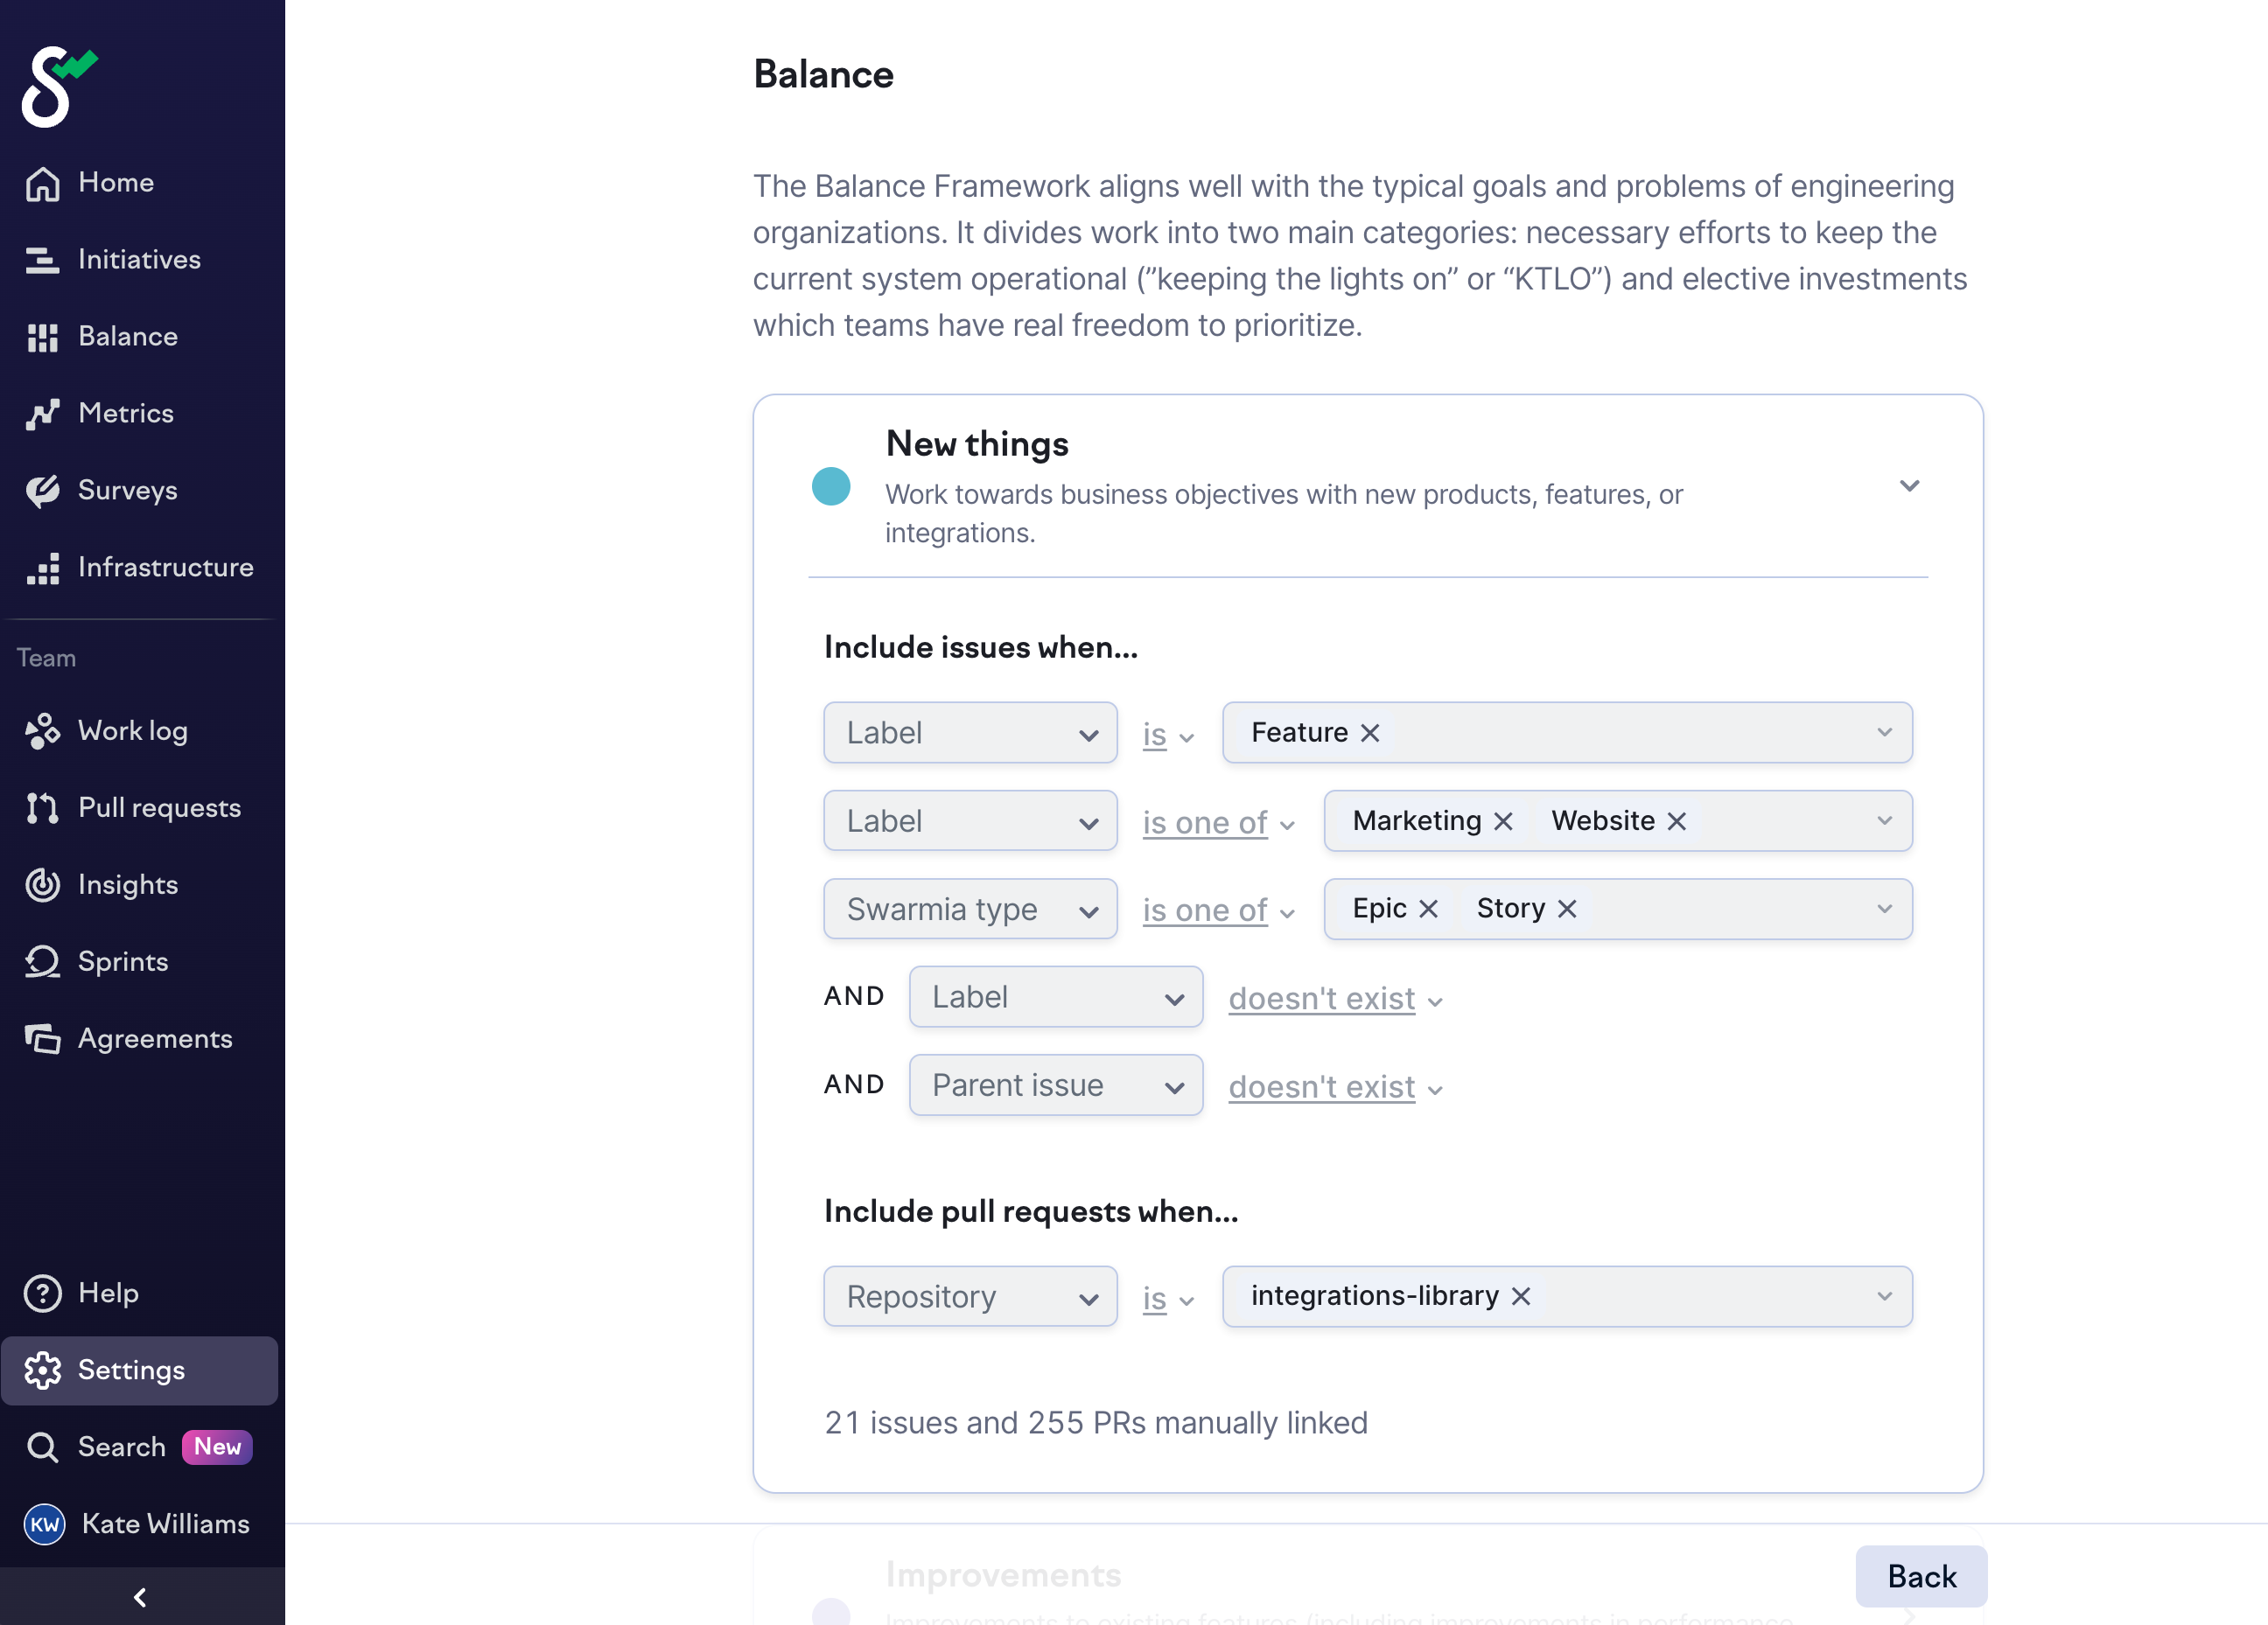Collapse the New things category section
2268x1625 pixels.
click(x=1909, y=485)
